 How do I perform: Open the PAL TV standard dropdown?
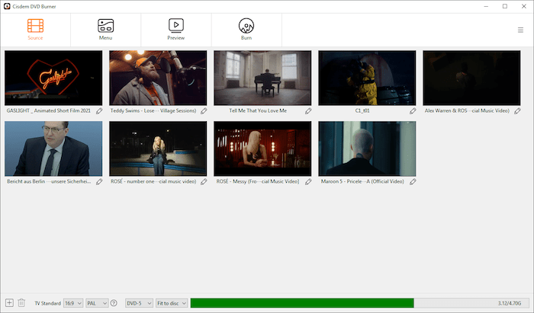point(97,303)
